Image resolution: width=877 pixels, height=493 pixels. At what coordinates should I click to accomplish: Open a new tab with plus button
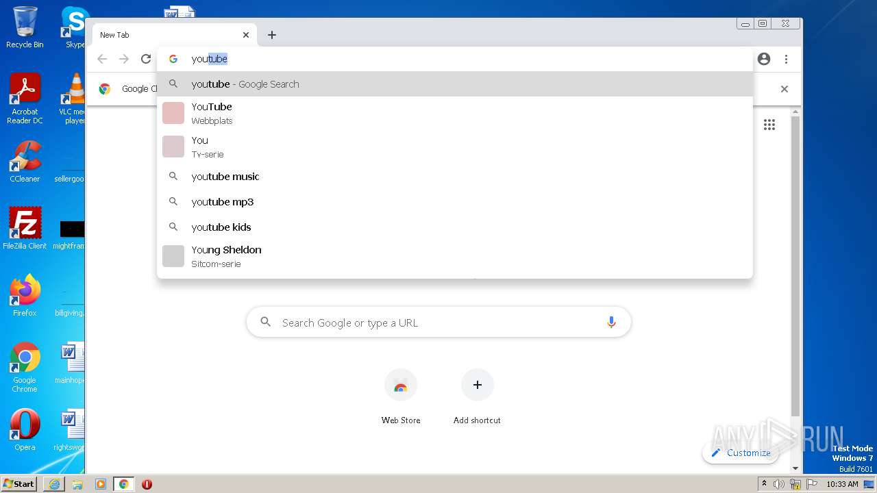tap(272, 35)
